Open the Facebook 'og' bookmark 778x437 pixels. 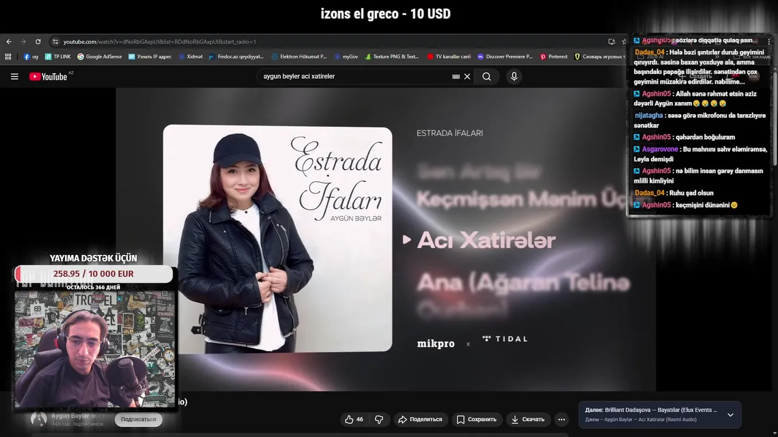(31, 56)
